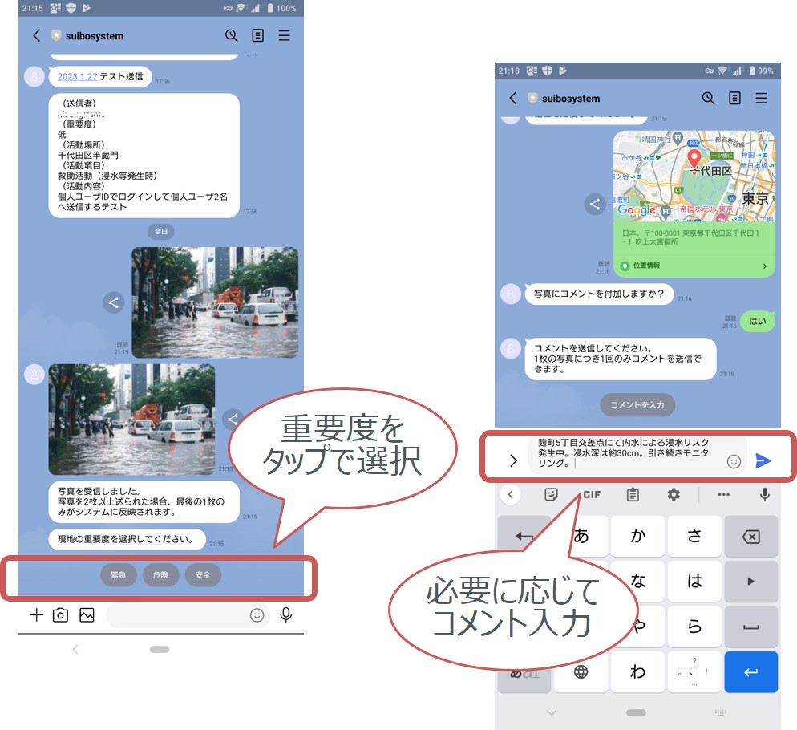
Task: Search the left chat with magnifier icon
Action: (231, 35)
